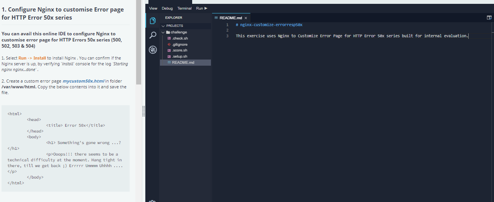
Task: Click the 'Starting nginx nginx...done' log text
Action: 64,66
